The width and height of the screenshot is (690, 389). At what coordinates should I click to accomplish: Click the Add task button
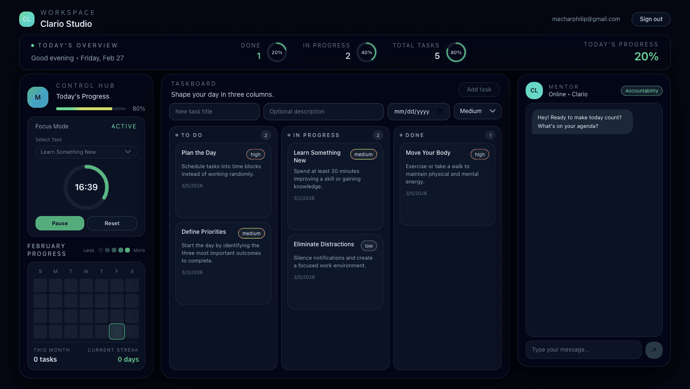pos(479,90)
